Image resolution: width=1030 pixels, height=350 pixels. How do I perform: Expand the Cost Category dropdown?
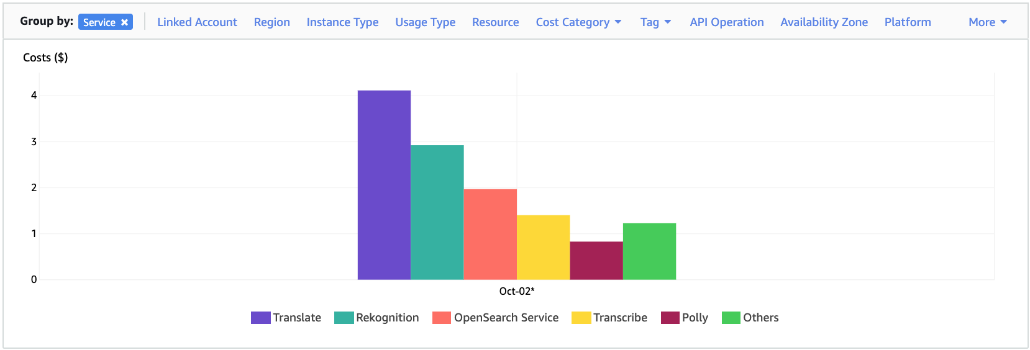pyautogui.click(x=578, y=22)
